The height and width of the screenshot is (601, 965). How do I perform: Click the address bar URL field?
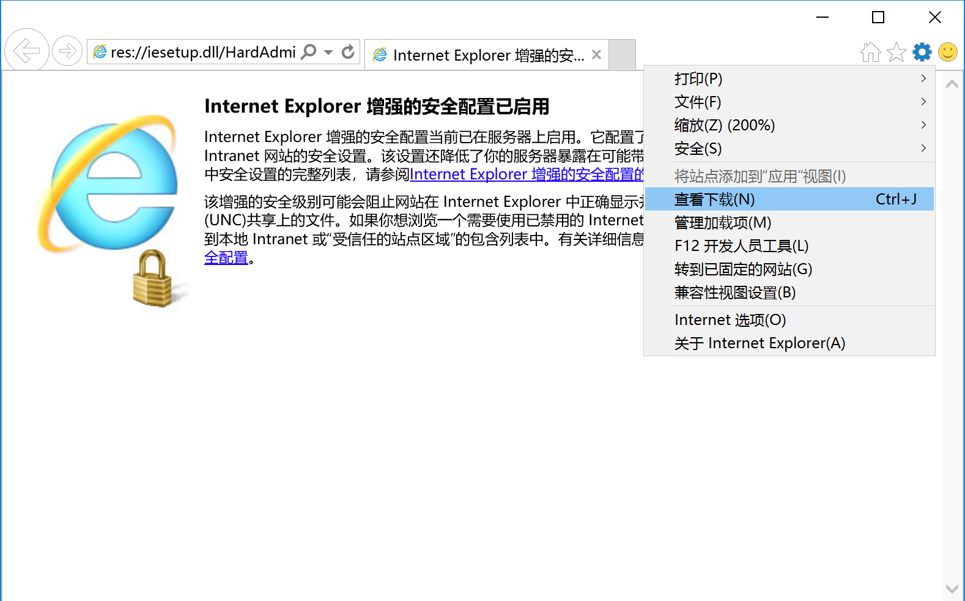point(202,53)
